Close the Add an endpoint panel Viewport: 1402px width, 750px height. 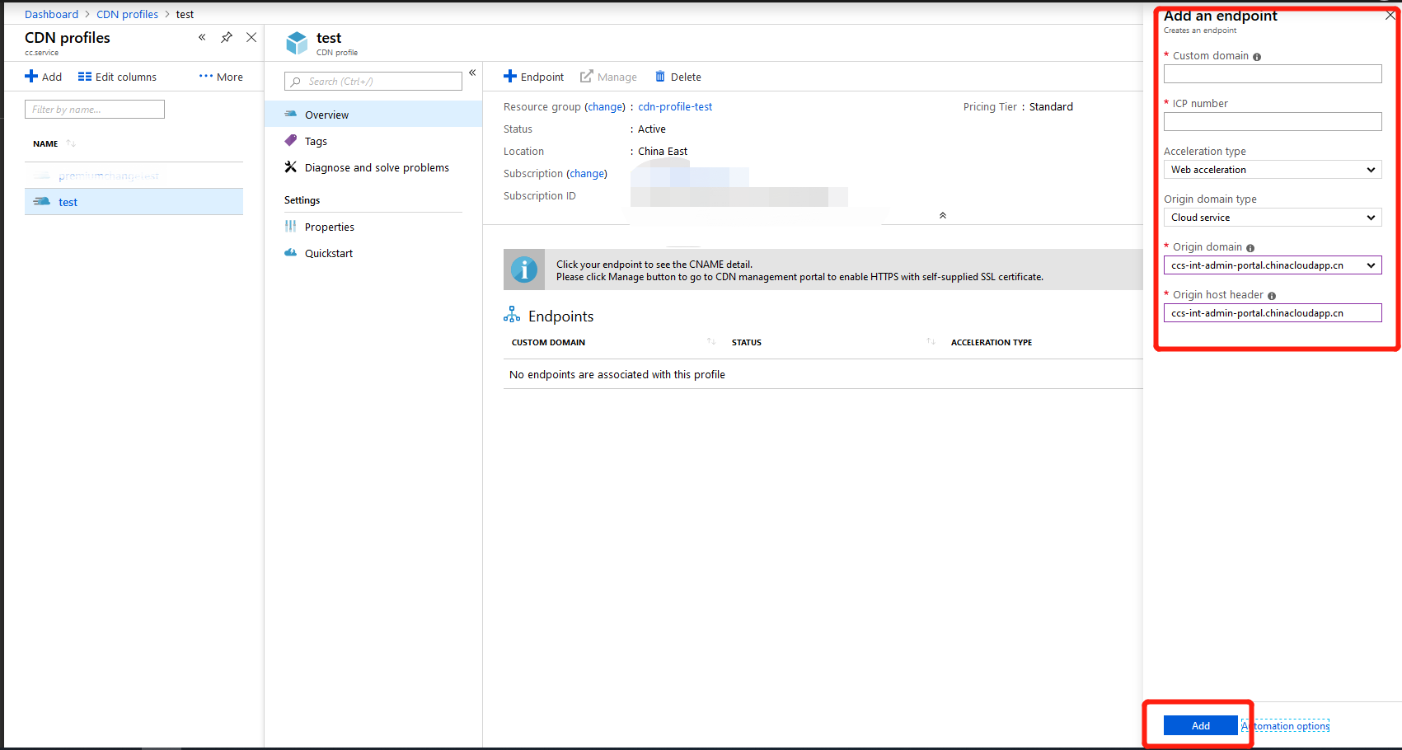(1390, 15)
